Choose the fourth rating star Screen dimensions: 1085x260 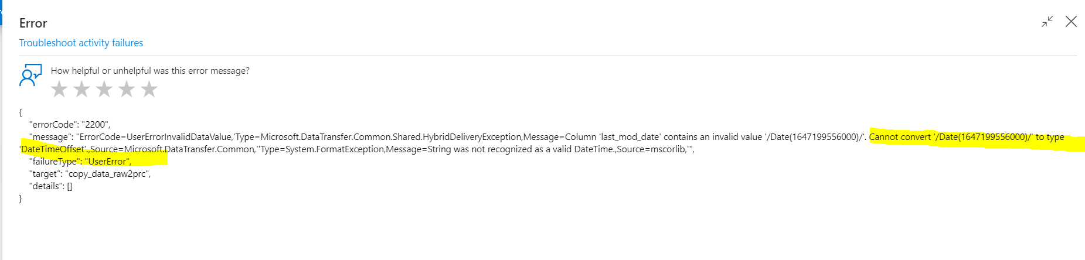click(127, 89)
